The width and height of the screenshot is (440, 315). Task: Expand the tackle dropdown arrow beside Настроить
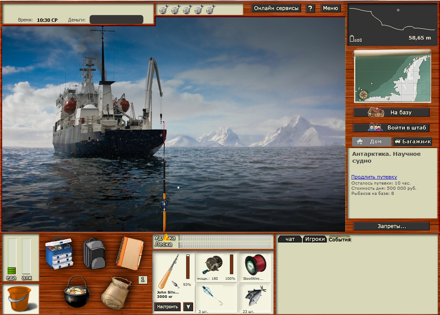(x=188, y=307)
